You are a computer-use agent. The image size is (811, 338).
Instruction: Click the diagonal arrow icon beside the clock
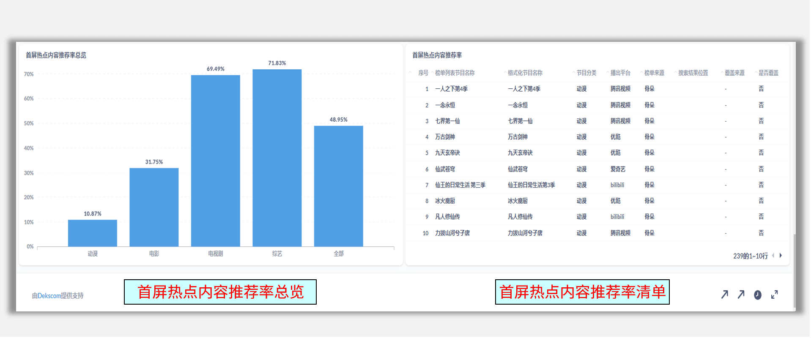coord(741,294)
